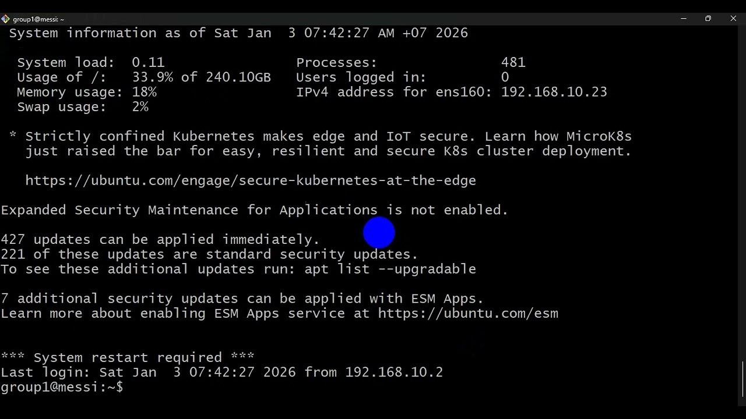Image resolution: width=746 pixels, height=419 pixels.
Task: Click the group1@messi:~$ prompt
Action: (62, 387)
